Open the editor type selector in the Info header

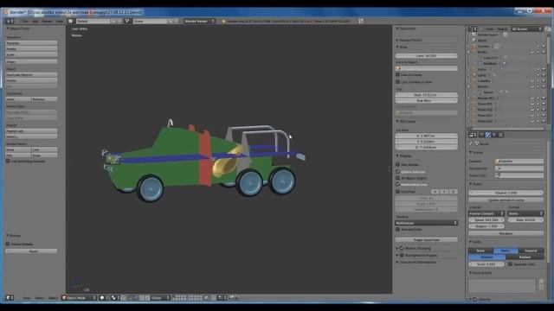(10, 21)
